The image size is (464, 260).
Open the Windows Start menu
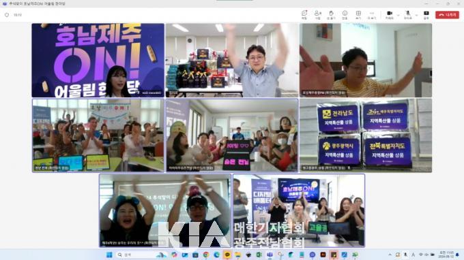coord(109,255)
